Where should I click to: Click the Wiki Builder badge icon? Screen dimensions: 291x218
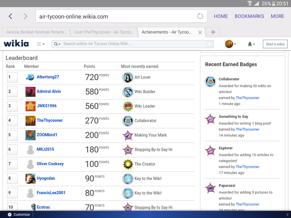point(128,92)
